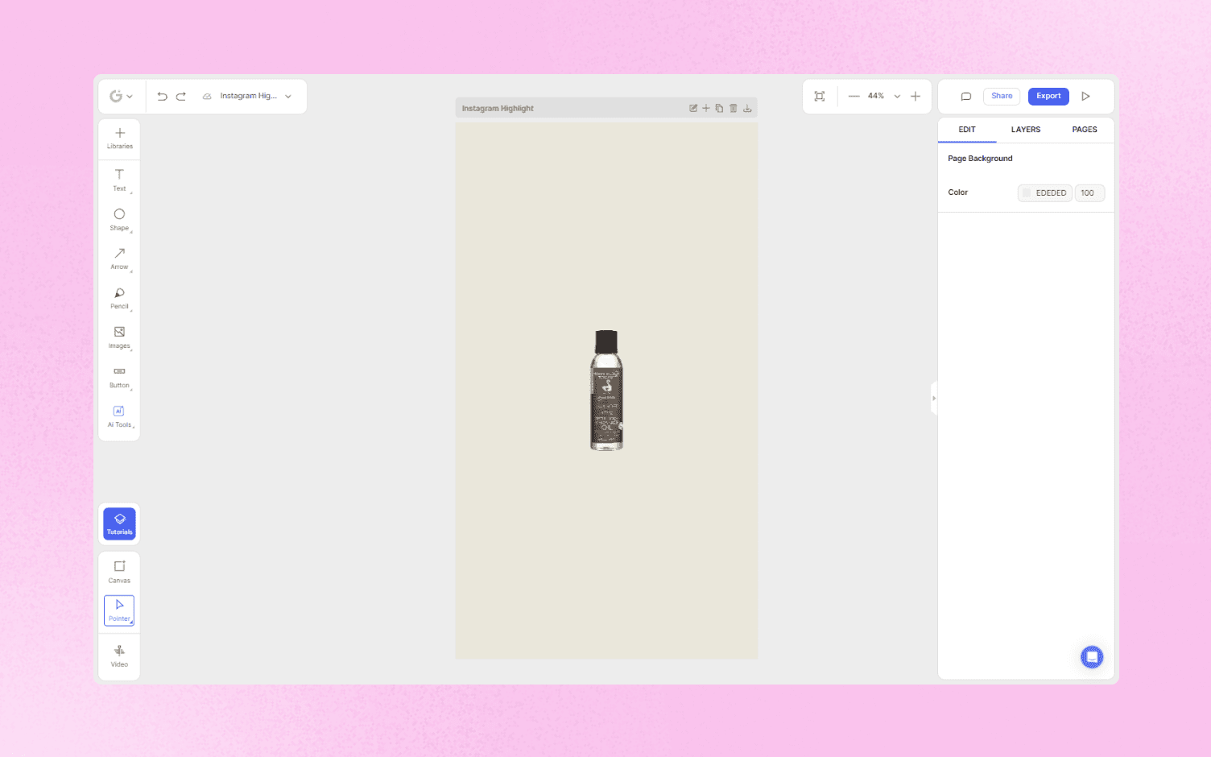
Task: Open the Pages tab
Action: coord(1085,129)
